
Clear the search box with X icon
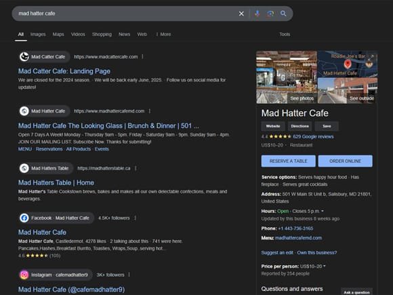click(x=241, y=14)
